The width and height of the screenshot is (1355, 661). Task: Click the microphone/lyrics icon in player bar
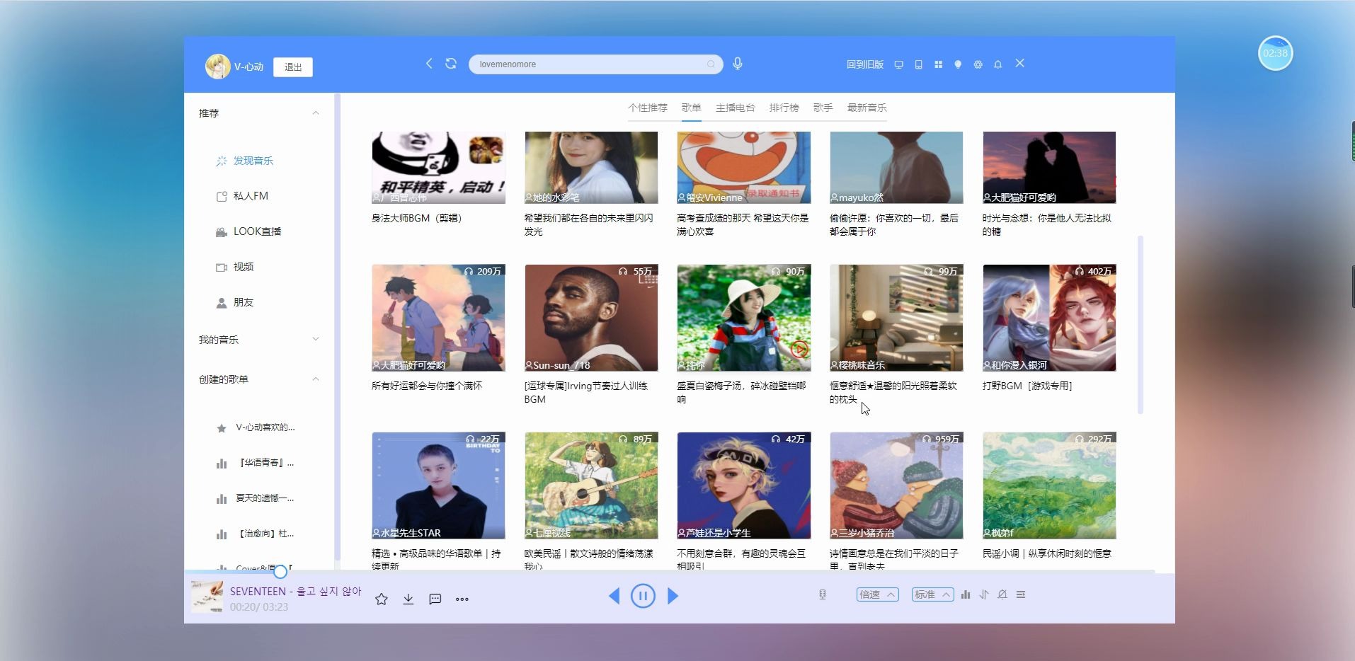tap(823, 594)
